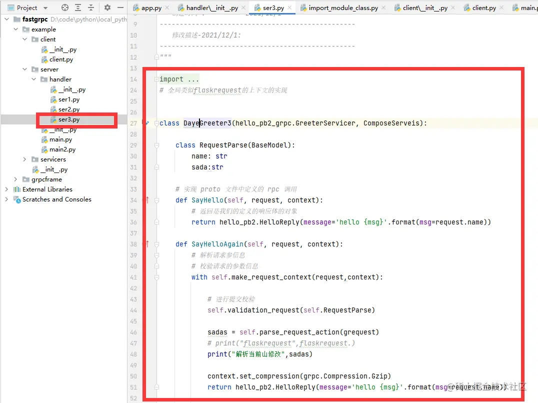Click 'ComposeServeis' in class declaration
Screen dimensions: 538x403
coord(391,123)
